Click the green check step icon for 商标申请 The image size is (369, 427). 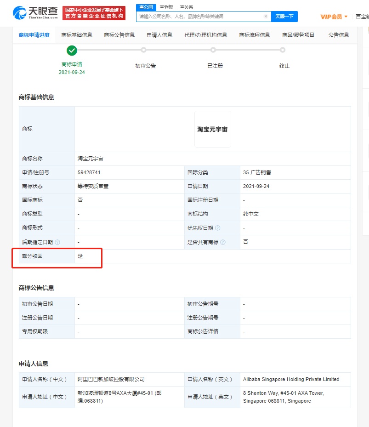(72, 51)
